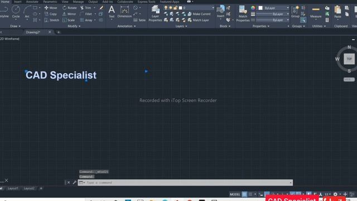Switch to the Annotate ribbon tab
Viewport: 357px width, 201px height.
click(32, 2)
